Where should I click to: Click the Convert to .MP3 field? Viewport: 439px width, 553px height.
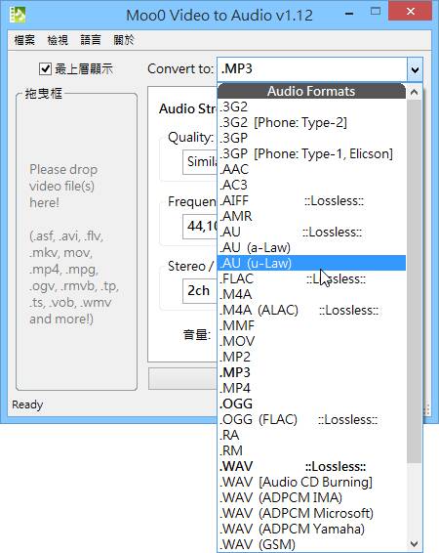312,69
